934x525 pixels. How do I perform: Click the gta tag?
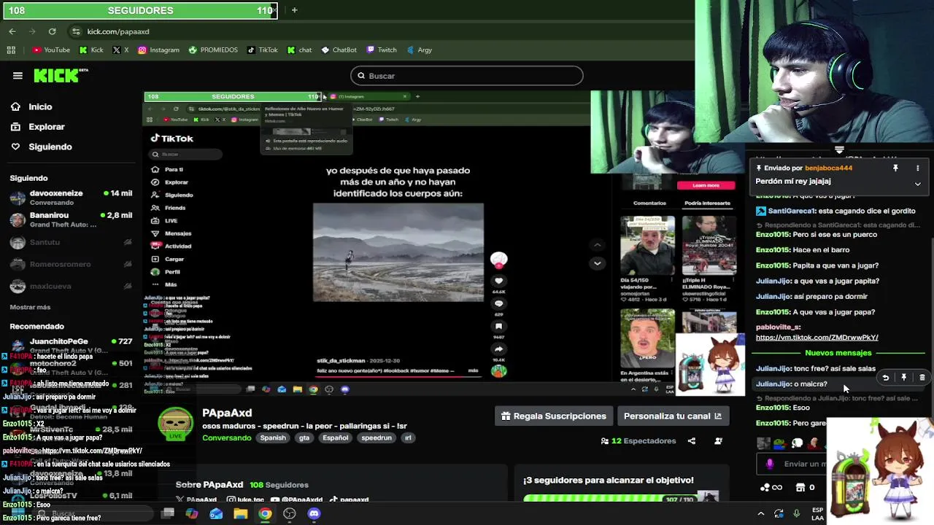point(304,437)
